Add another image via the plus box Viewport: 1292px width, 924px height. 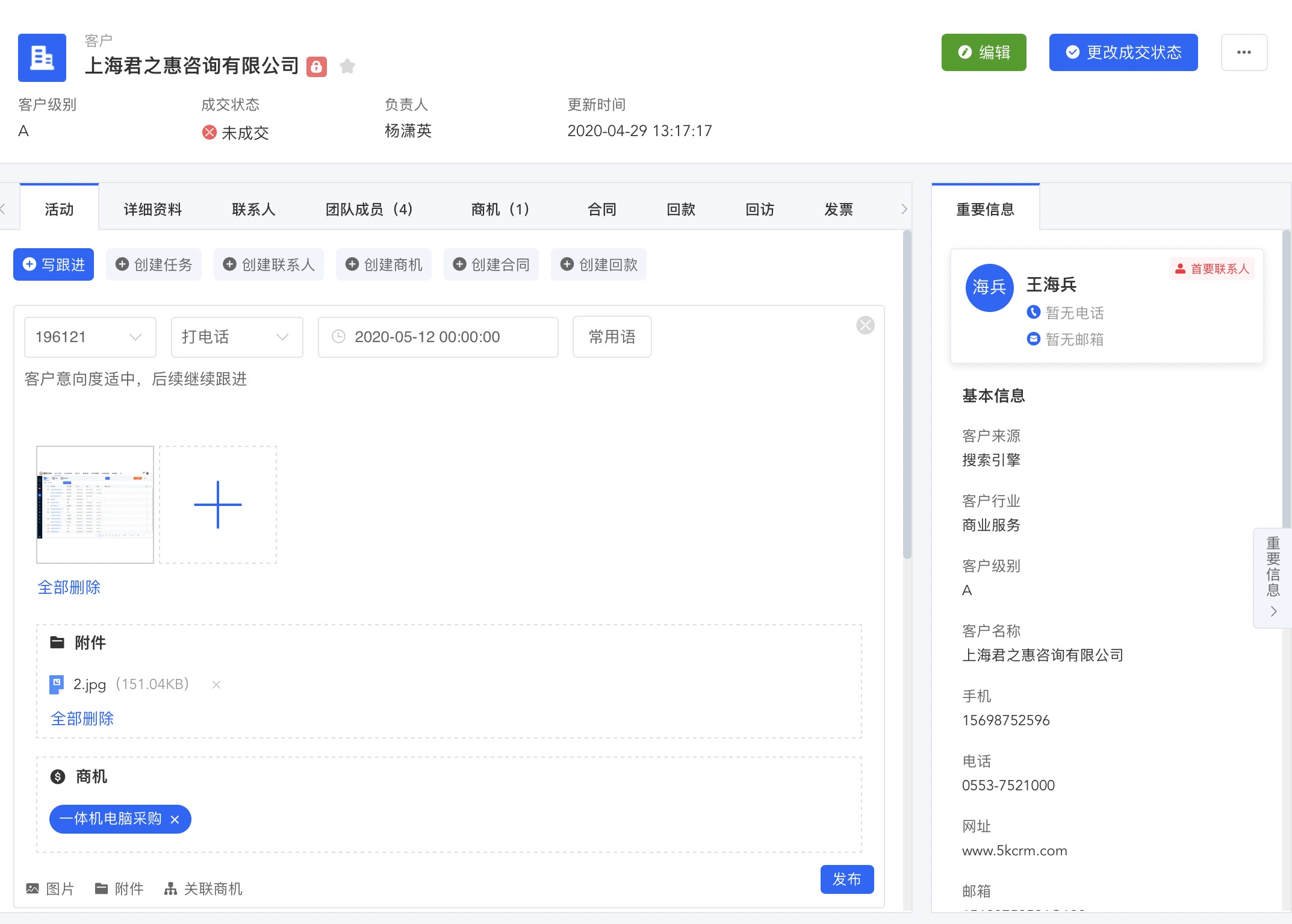[217, 505]
